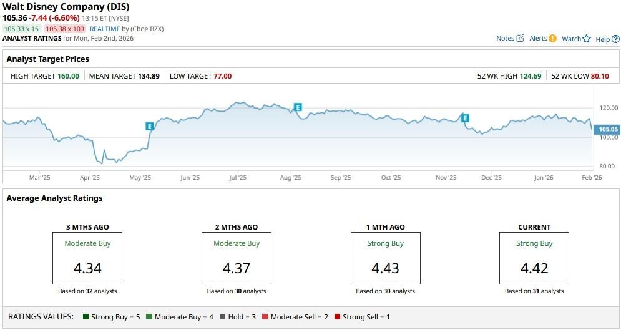Click the November '25 earnings E marker
Screen dimensions: 621x330
coord(465,118)
